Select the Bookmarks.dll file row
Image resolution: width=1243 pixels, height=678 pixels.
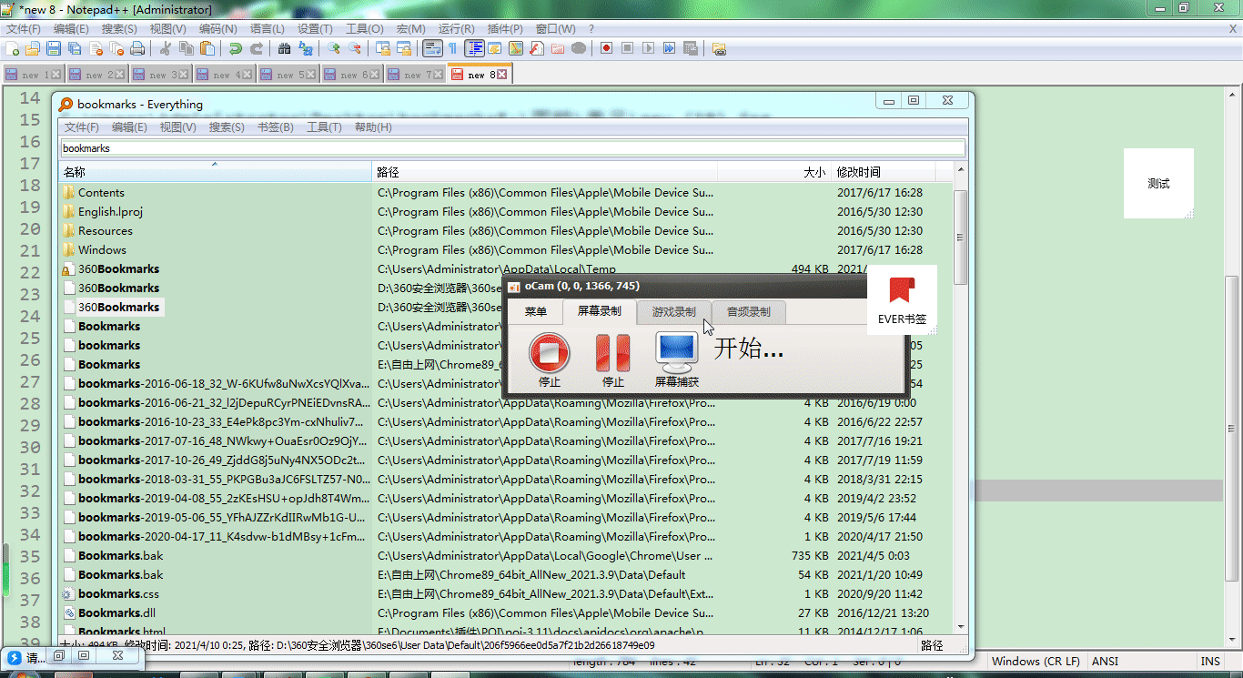[x=506, y=613]
